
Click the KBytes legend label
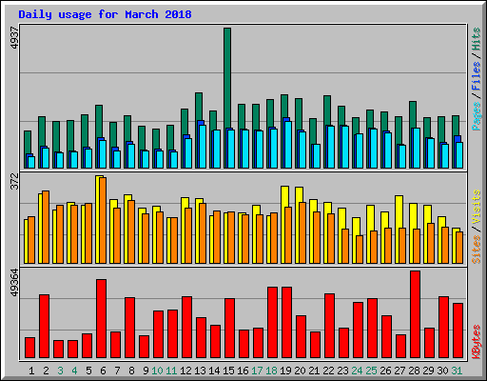pyautogui.click(x=477, y=342)
